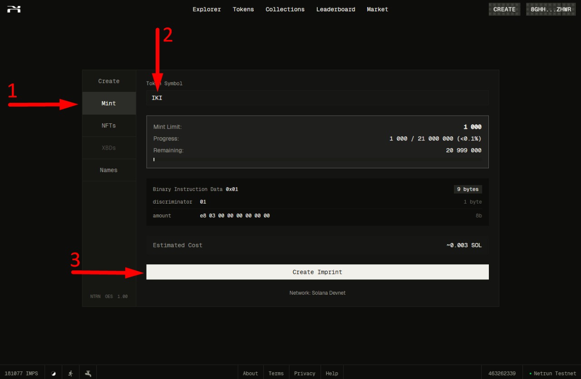Open the Names sidebar tab

109,170
